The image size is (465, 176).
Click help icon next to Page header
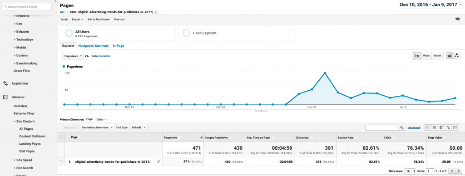81,137
